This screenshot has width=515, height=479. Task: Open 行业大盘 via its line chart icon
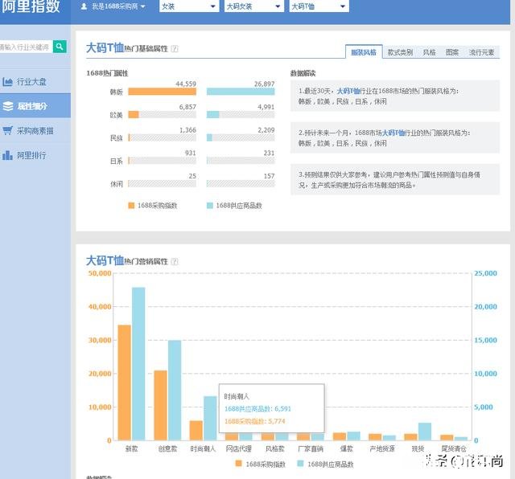(8, 82)
